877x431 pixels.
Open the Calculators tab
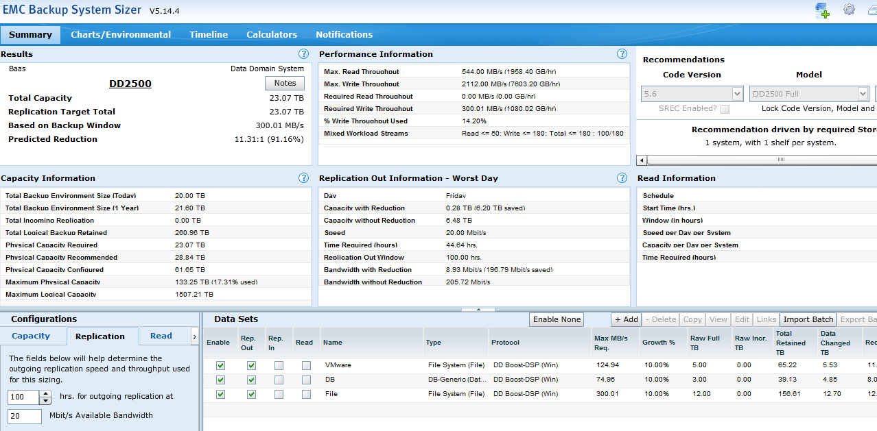pos(272,34)
